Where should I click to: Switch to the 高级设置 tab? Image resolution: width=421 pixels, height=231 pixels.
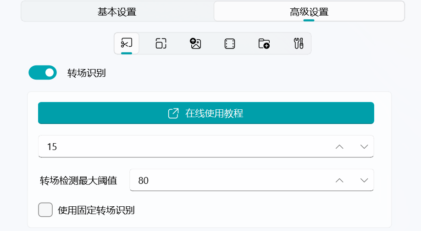309,12
